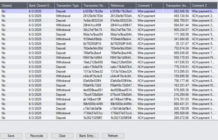218x140 pixels.
Task: Click the Transaction Number column header
Action: click(x=95, y=6)
